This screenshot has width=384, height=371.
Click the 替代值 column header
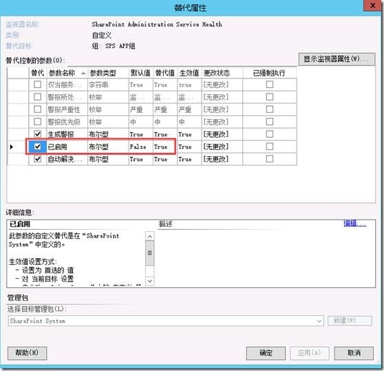tap(165, 73)
